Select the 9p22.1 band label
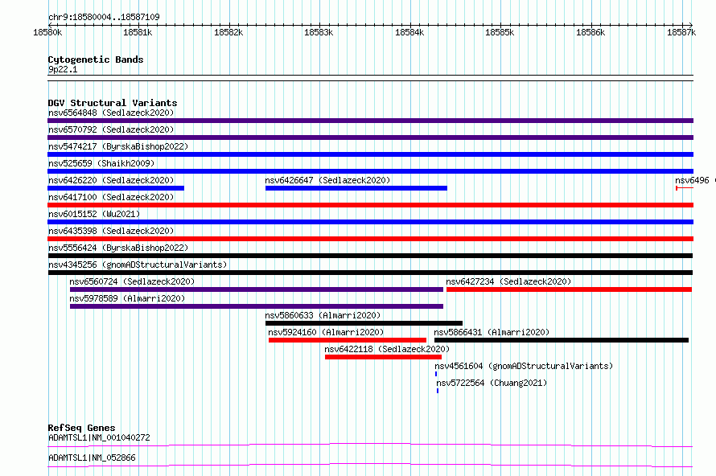 point(63,69)
